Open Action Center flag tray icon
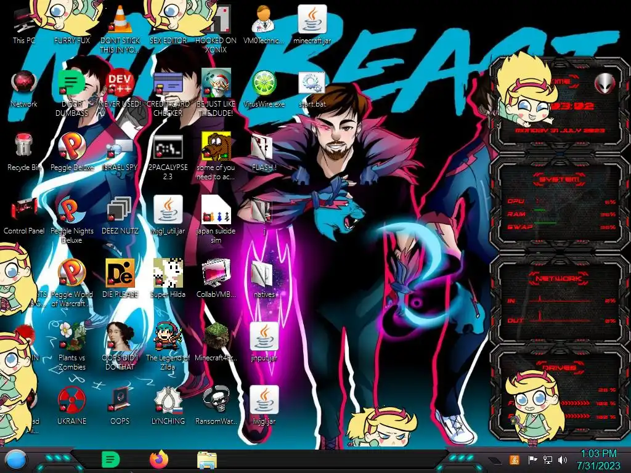The image size is (631, 473). tap(532, 459)
